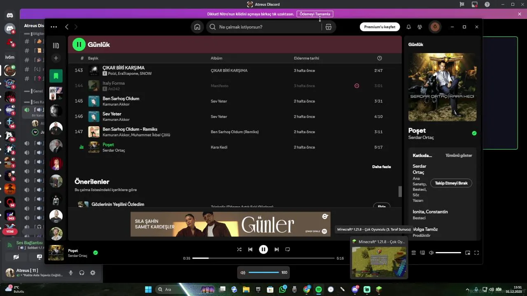Adjust Spotify volume slider
The width and height of the screenshot is (527, 296).
[448, 253]
